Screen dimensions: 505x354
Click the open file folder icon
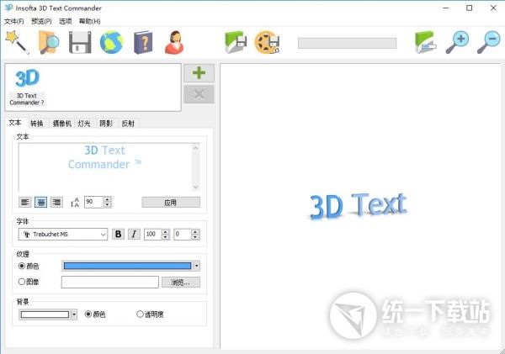pos(49,42)
